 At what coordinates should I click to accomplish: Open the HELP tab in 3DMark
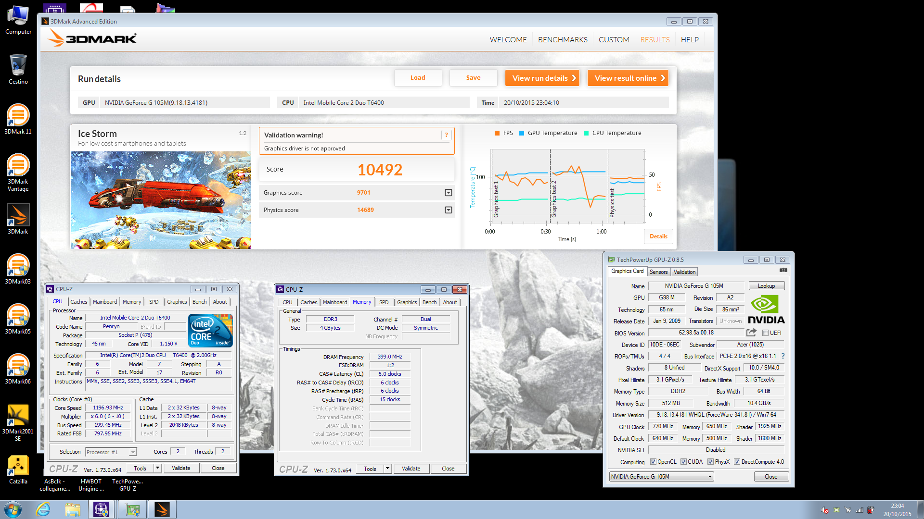(690, 39)
